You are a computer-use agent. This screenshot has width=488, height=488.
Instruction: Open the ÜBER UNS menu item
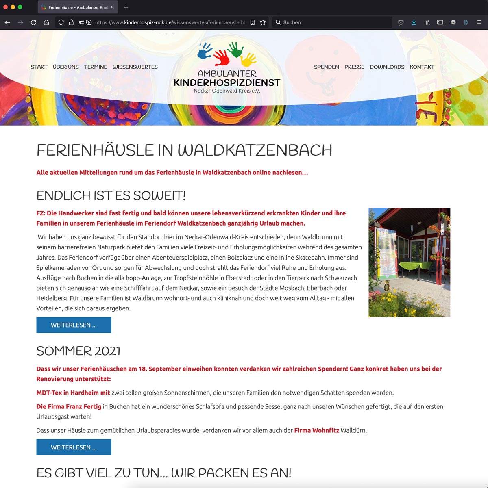pos(66,67)
